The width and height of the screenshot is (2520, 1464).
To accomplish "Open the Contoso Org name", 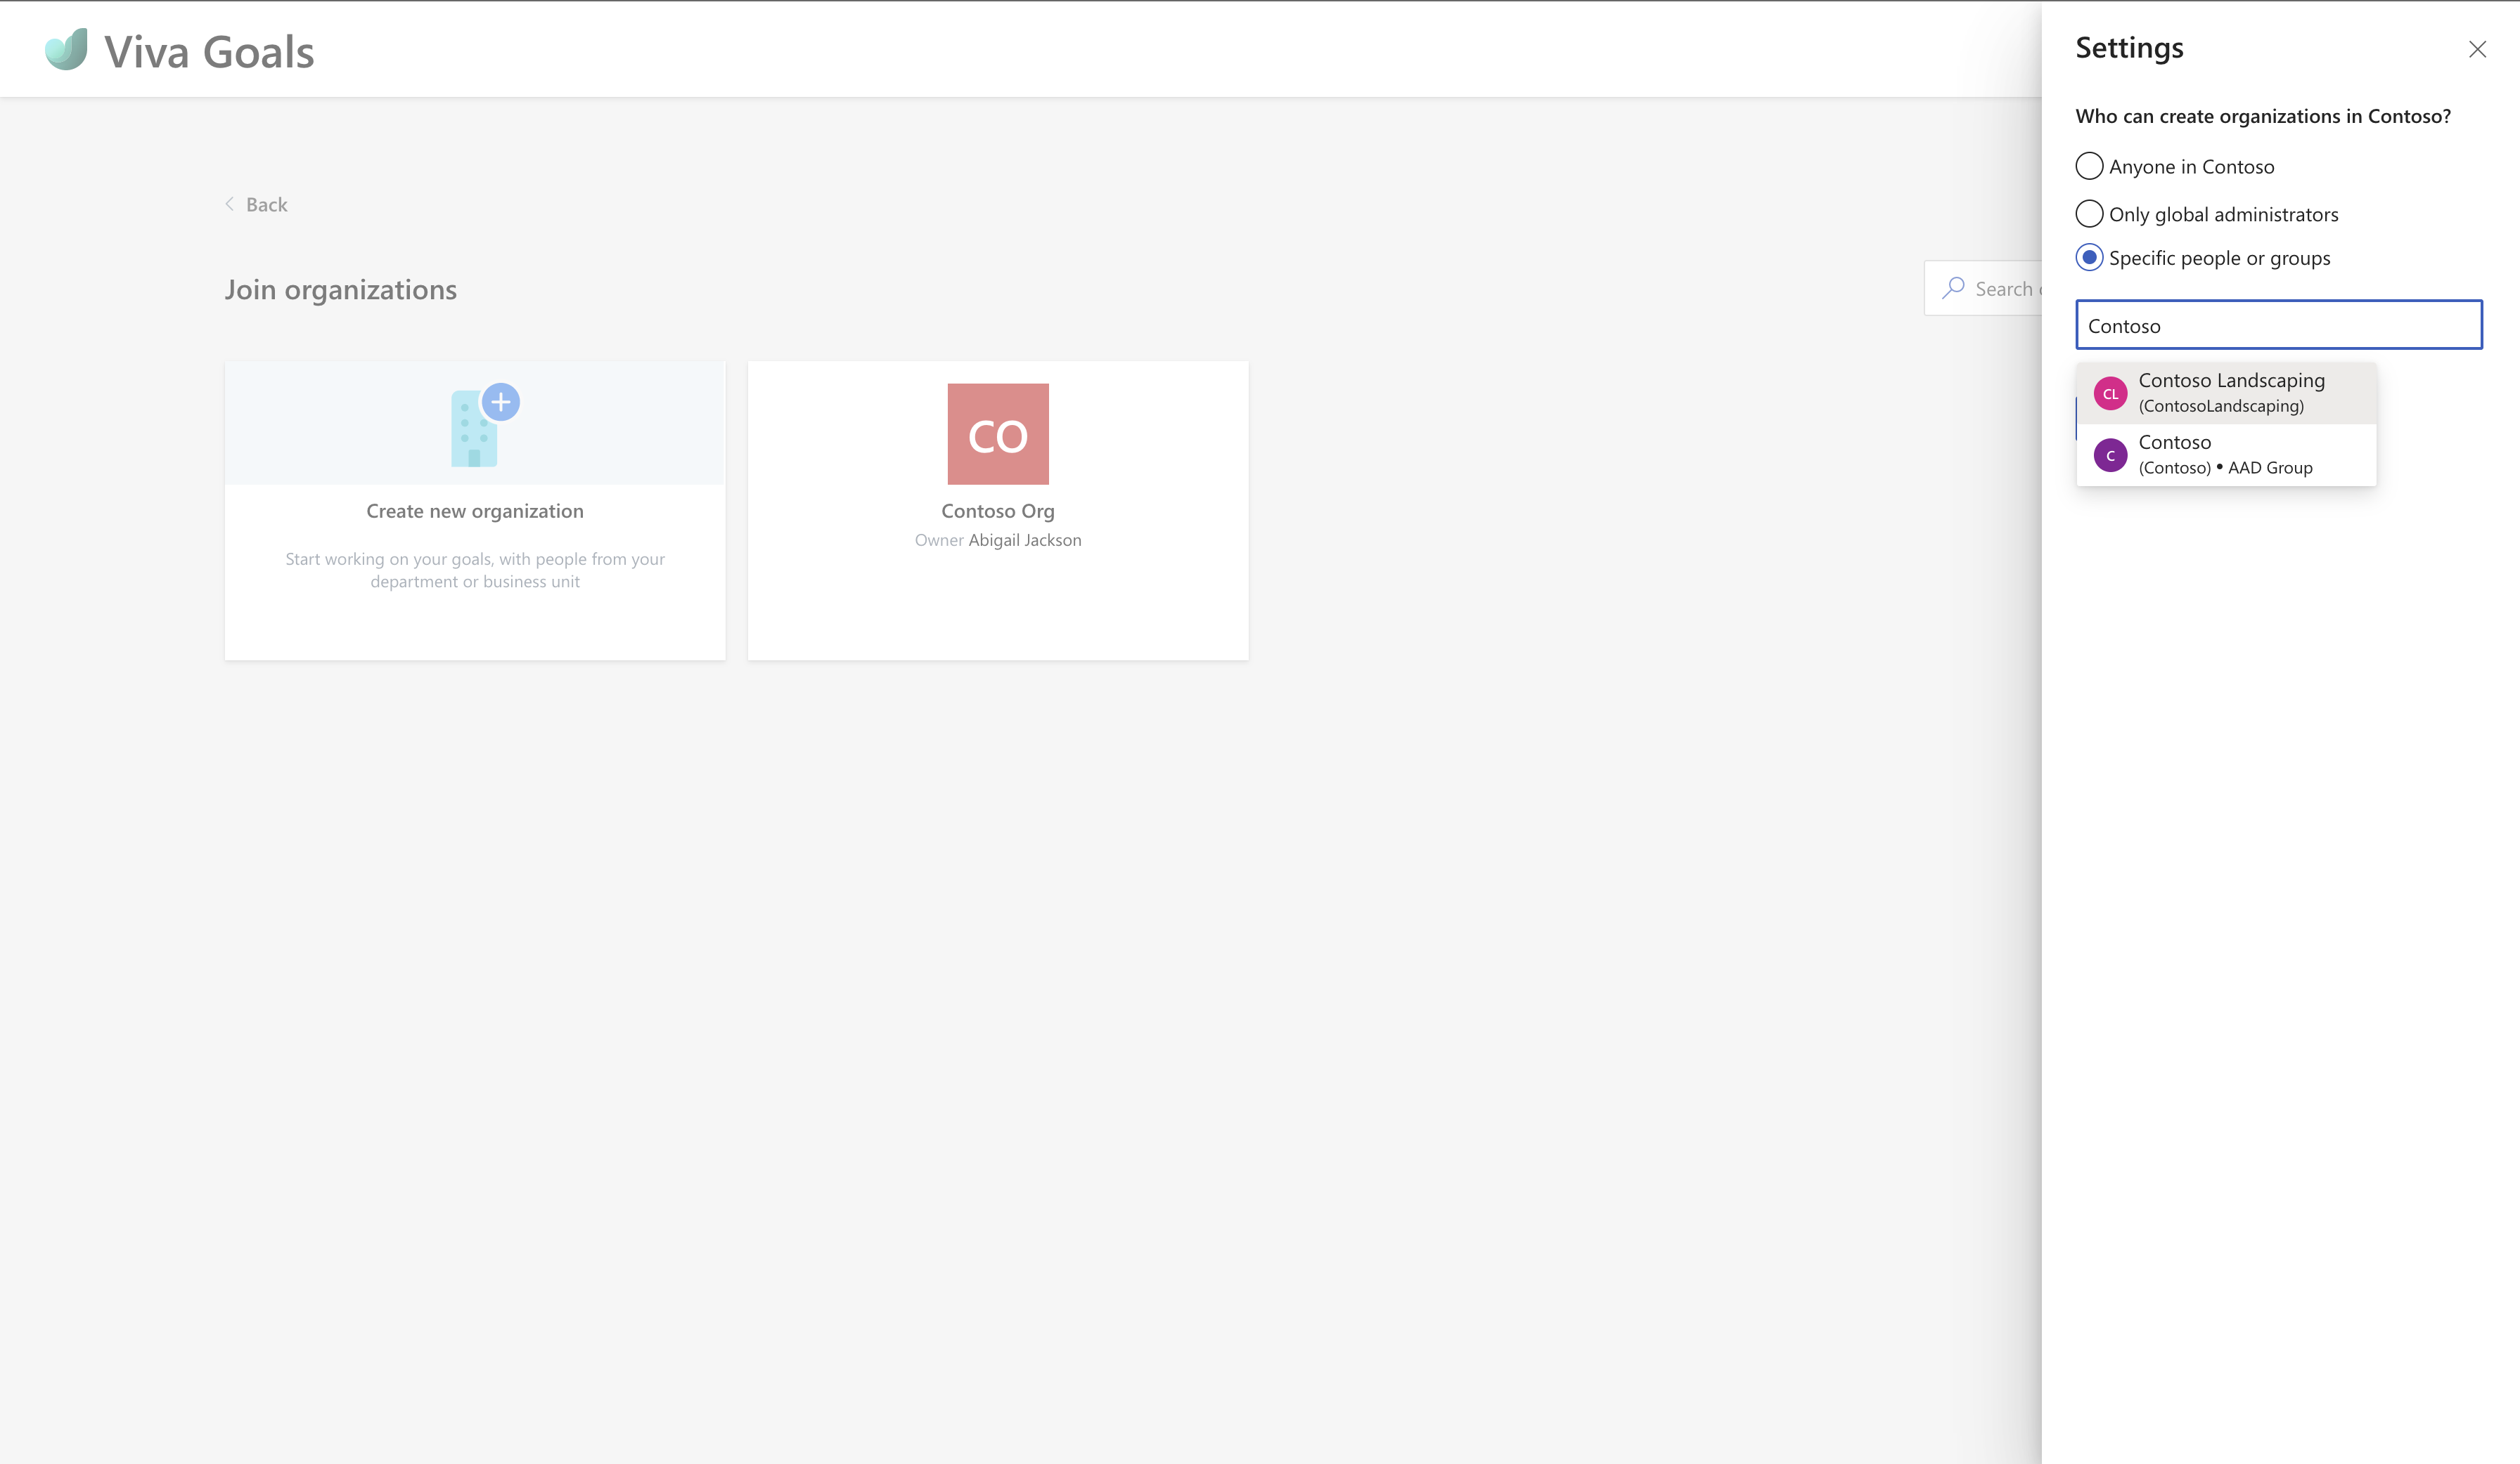I will click(x=998, y=511).
